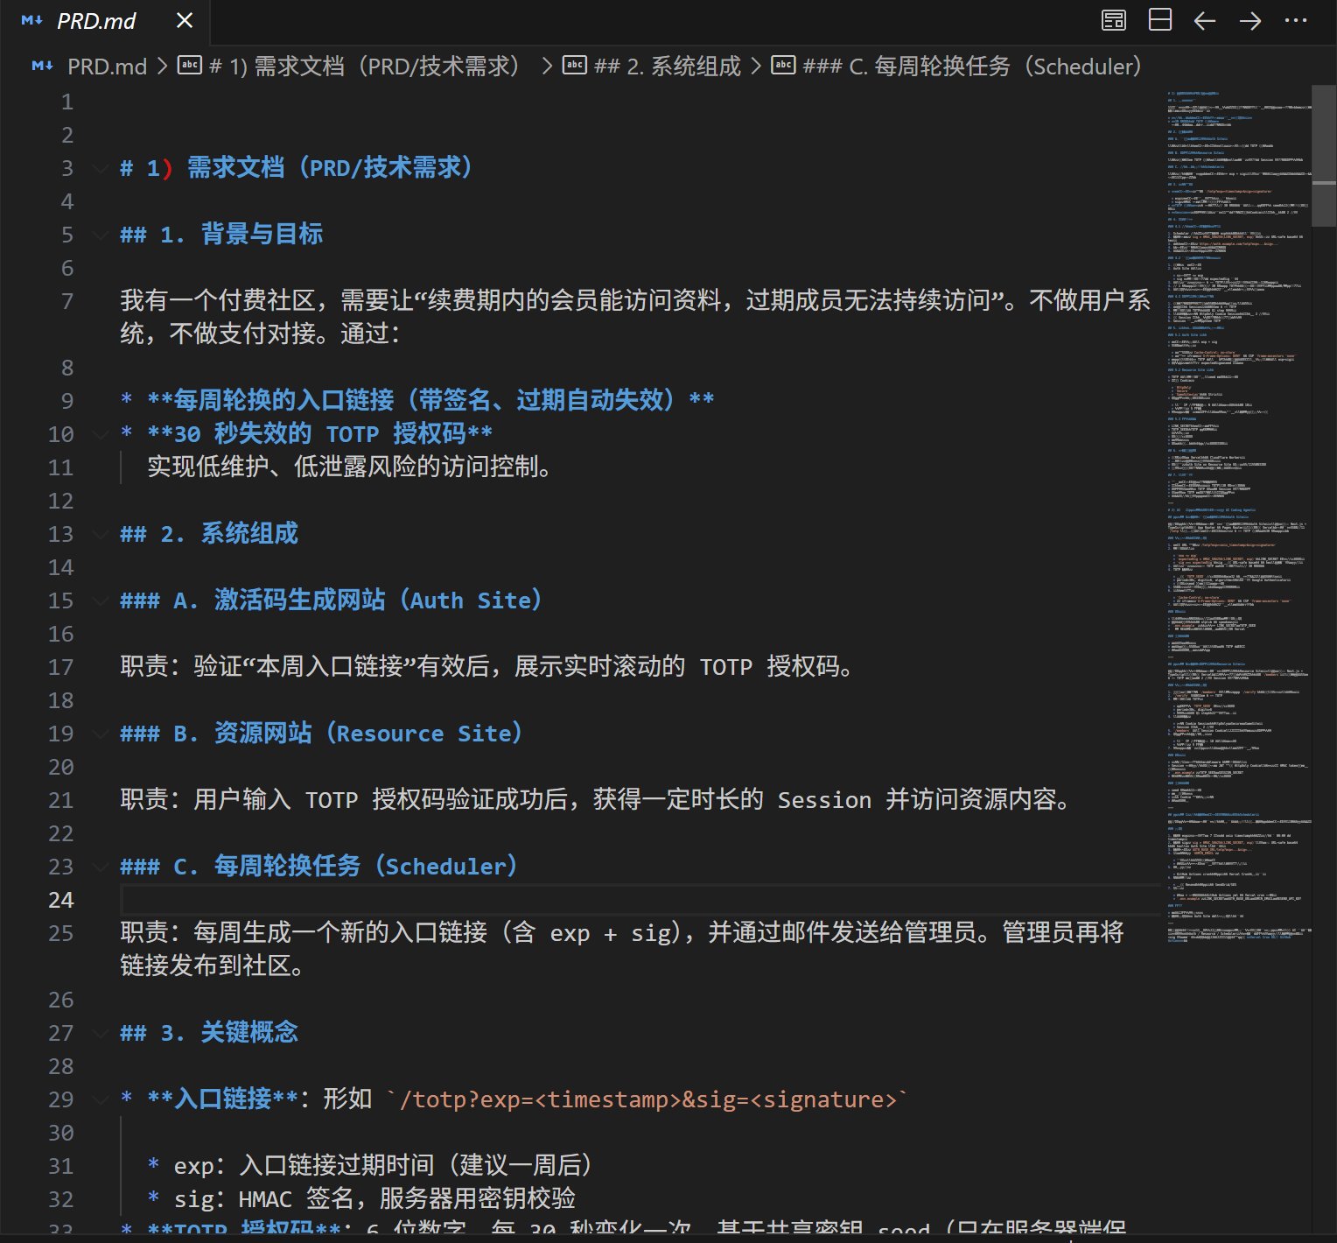Select the PRD.md editor tab
The image size is (1337, 1243).
tap(95, 21)
